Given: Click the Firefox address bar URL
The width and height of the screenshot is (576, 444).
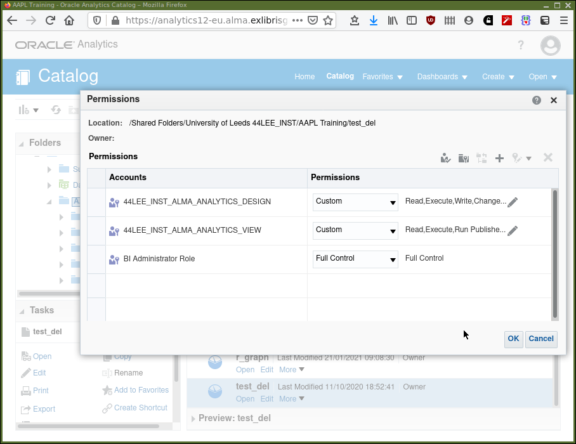Looking at the screenshot, I should coord(206,20).
